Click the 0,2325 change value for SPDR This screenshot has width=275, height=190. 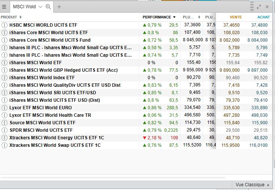[x=171, y=130]
